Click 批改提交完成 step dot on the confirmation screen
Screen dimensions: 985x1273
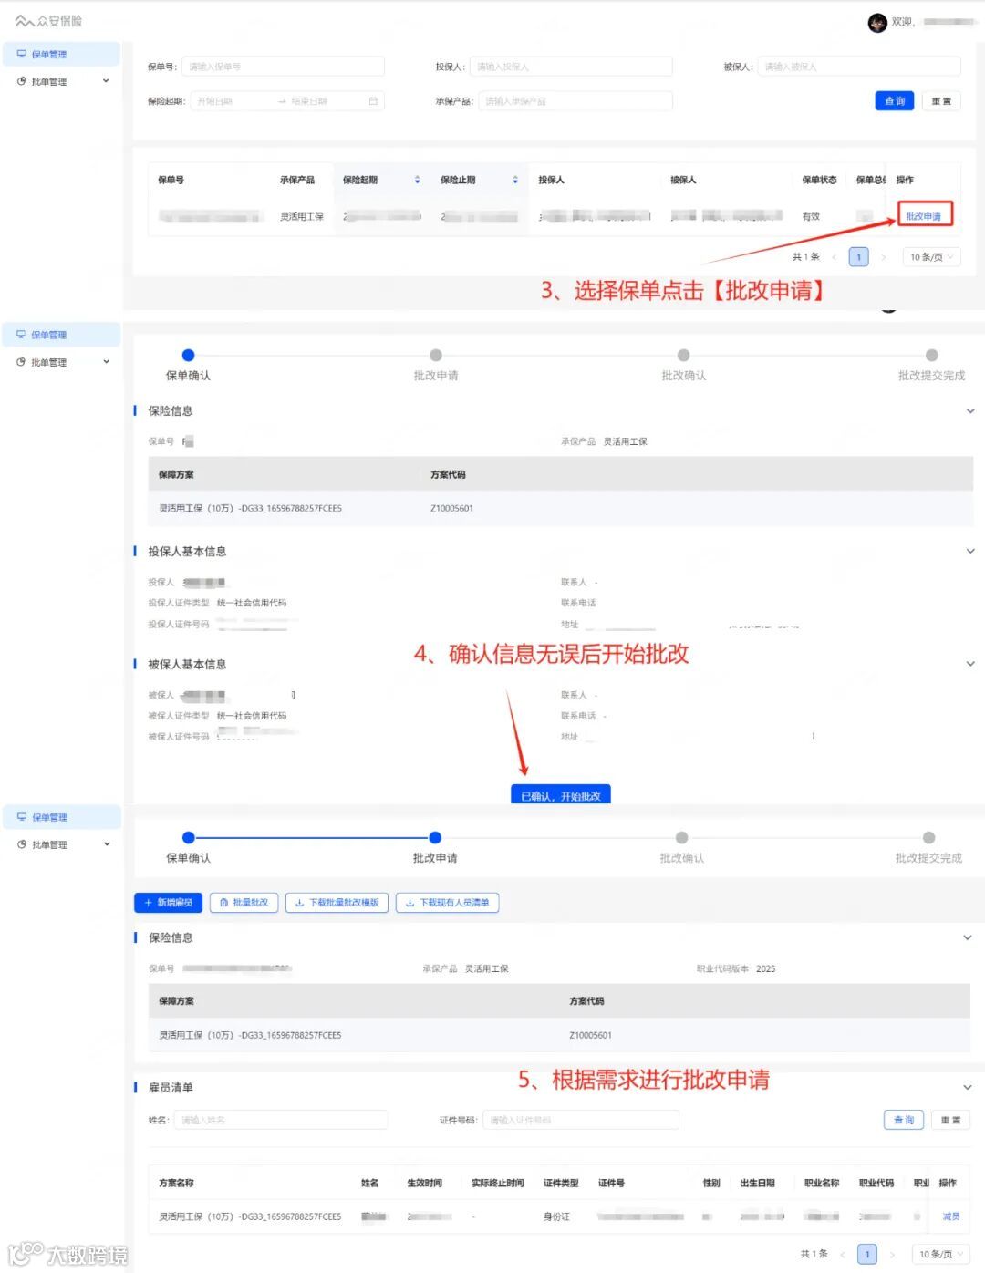[931, 355]
